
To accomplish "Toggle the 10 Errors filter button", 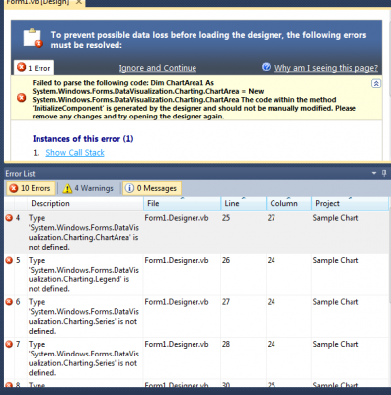I will pyautogui.click(x=30, y=188).
